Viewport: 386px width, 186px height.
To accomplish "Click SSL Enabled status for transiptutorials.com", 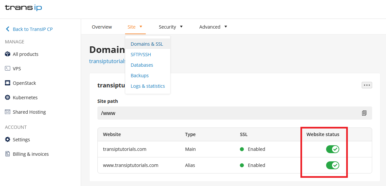I will tap(253, 149).
